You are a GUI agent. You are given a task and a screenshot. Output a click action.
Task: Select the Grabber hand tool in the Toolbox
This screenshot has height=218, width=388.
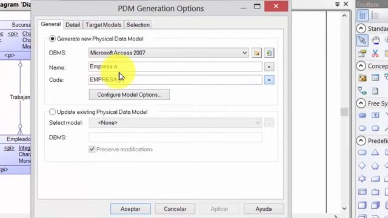click(x=375, y=40)
